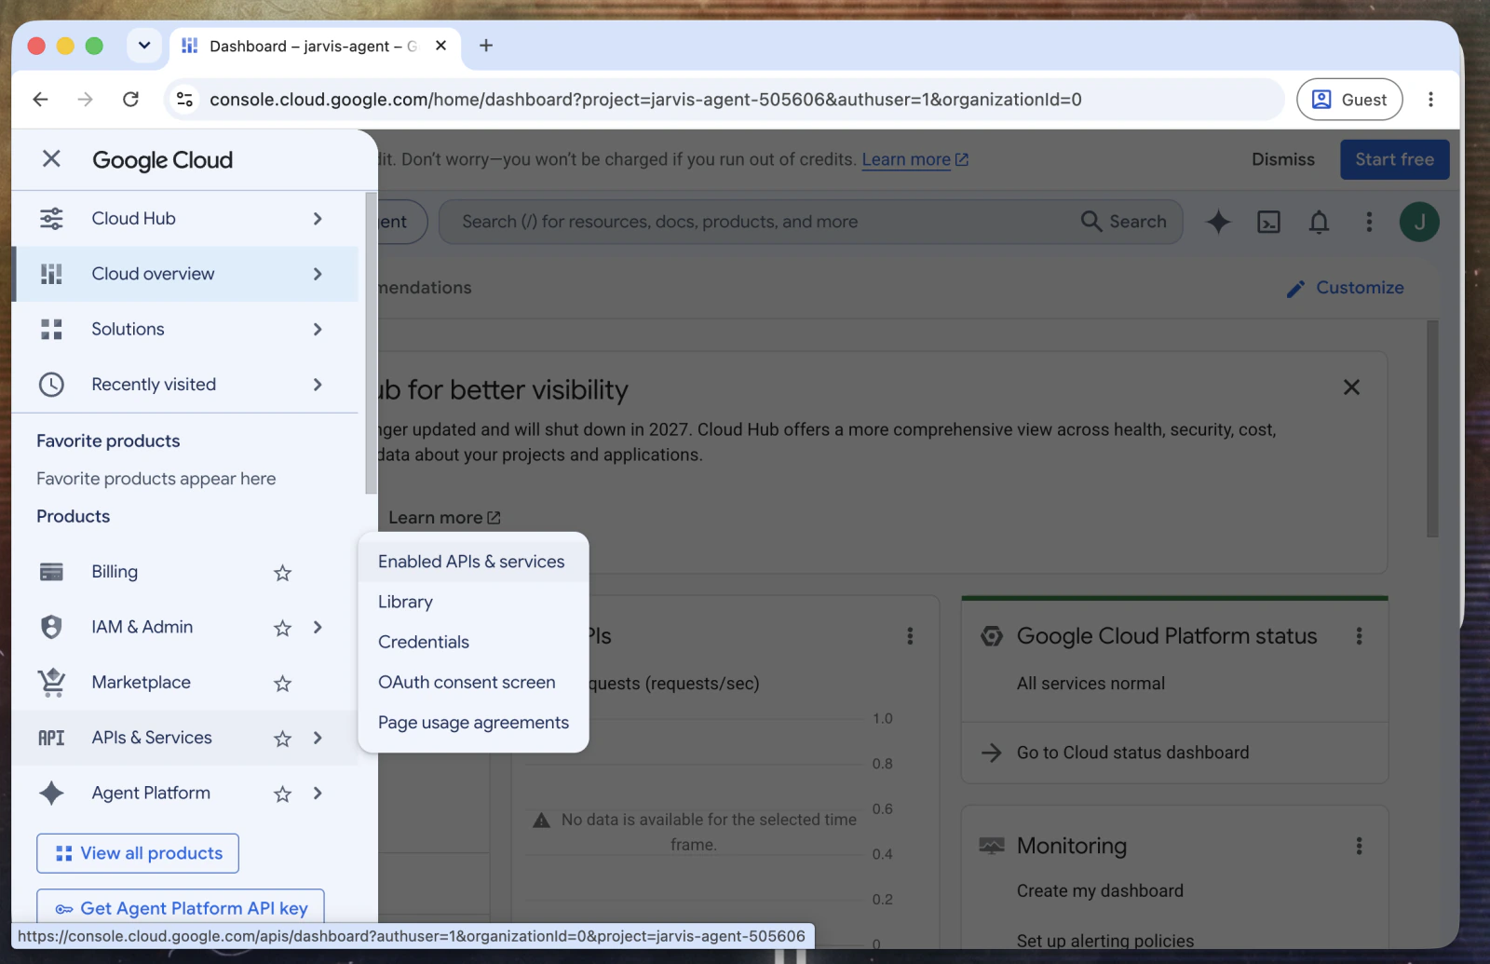Viewport: 1490px width, 964px height.
Task: Pin IAM & Admin to favorites
Action: (x=283, y=628)
